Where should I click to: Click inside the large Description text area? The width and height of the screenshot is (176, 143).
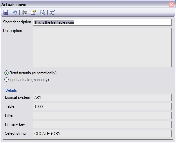102,48
